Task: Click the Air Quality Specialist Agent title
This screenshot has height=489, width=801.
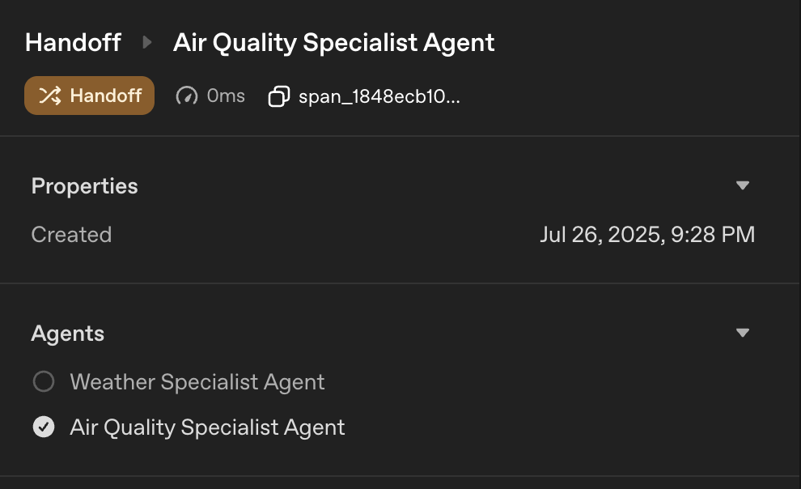Action: [x=333, y=42]
